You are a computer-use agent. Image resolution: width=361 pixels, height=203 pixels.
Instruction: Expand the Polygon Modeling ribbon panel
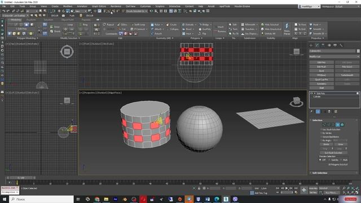pyautogui.click(x=28, y=38)
